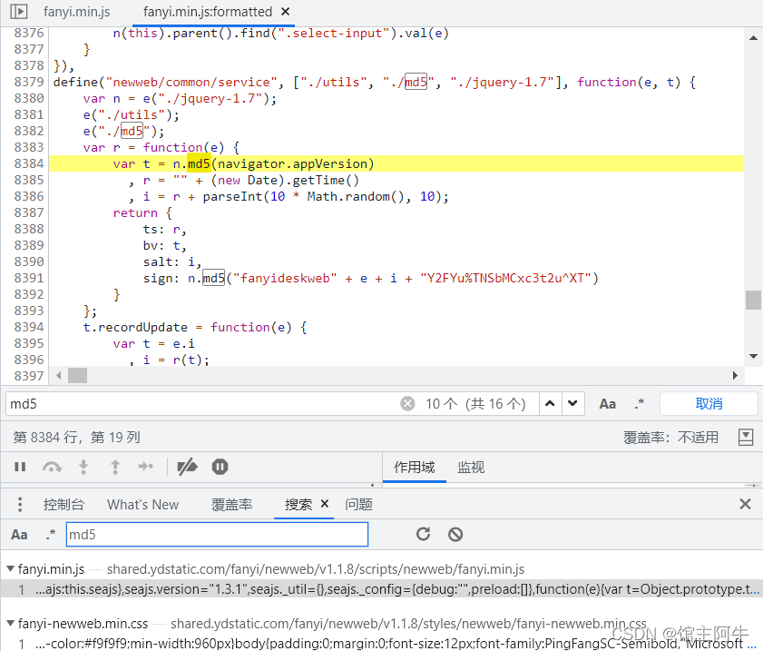Toggle match case in global search

pos(19,535)
